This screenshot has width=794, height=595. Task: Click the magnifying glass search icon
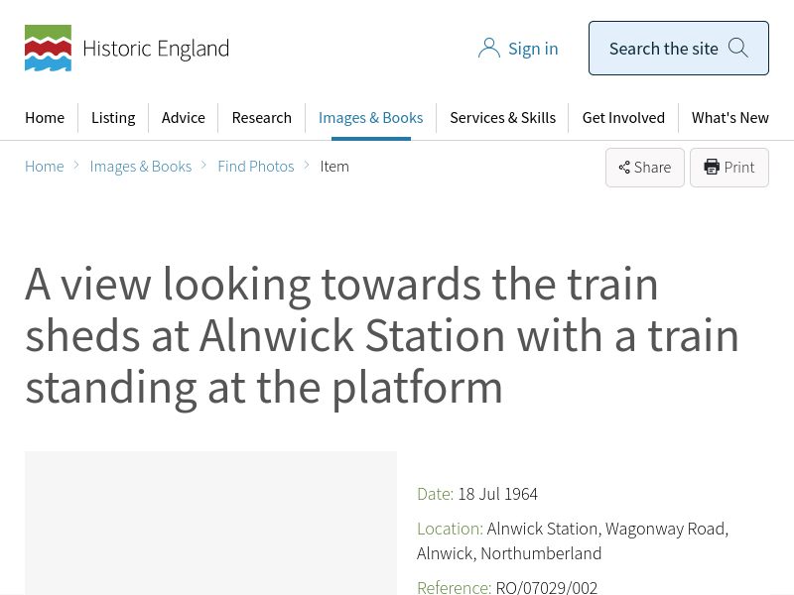(738, 48)
